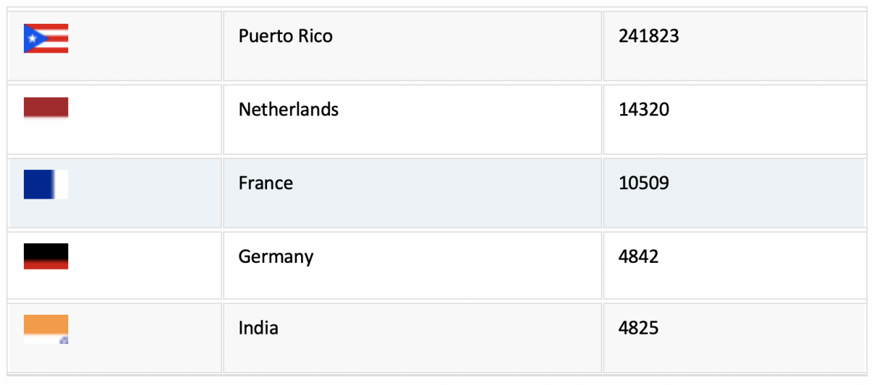Select the Netherlands country name
Image resolution: width=874 pixels, height=385 pixels.
(x=288, y=109)
